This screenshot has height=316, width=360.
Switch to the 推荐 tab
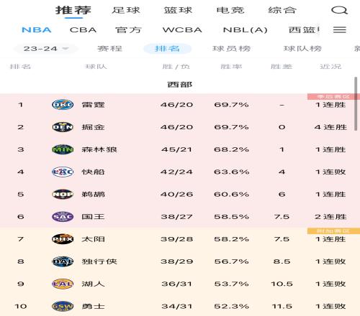coord(73,10)
